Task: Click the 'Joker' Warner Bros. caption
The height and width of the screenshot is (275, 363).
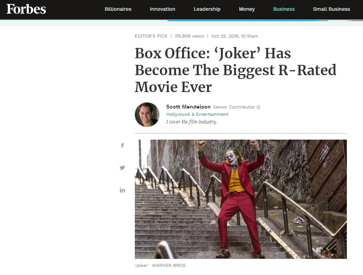Action: [x=161, y=265]
